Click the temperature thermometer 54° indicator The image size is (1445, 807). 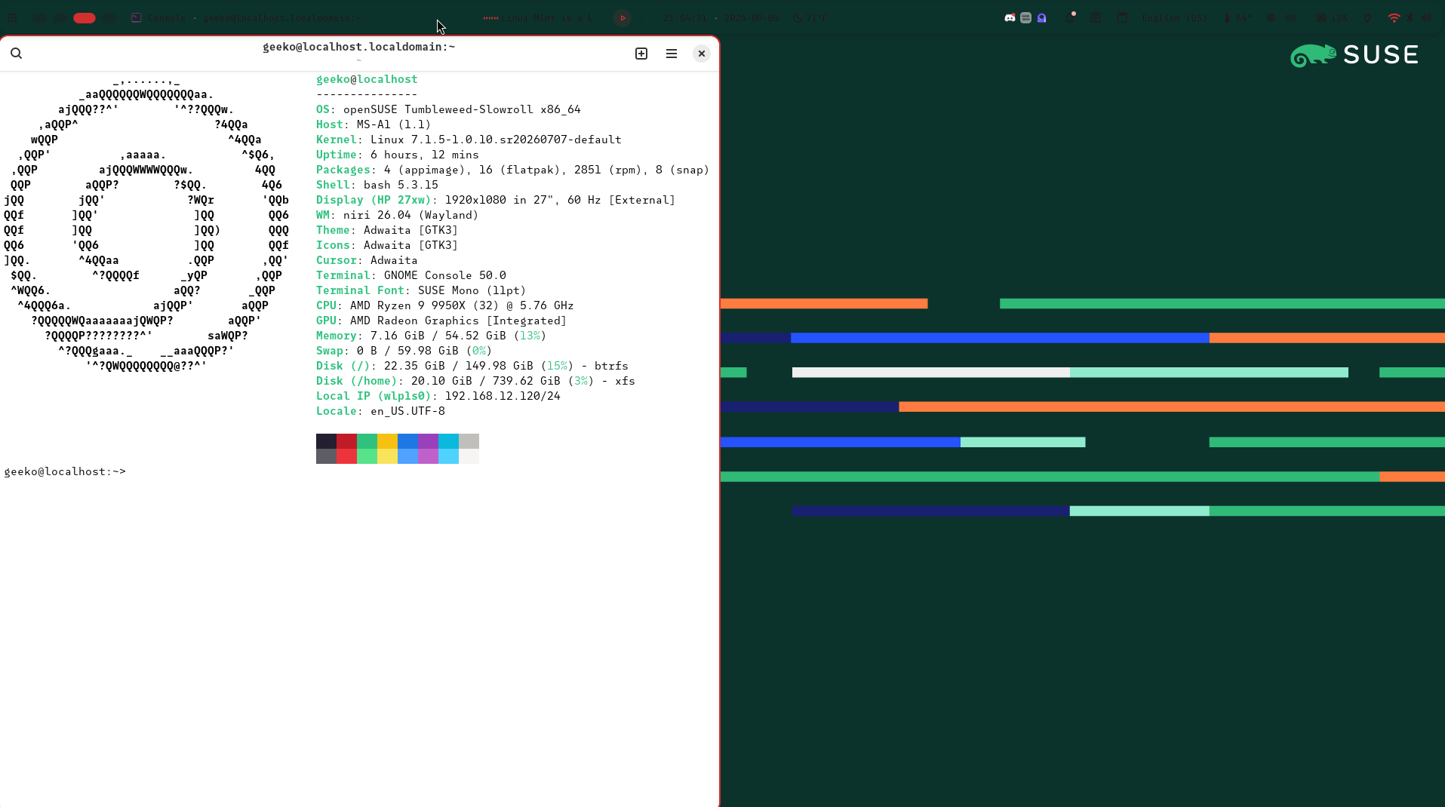point(1237,18)
